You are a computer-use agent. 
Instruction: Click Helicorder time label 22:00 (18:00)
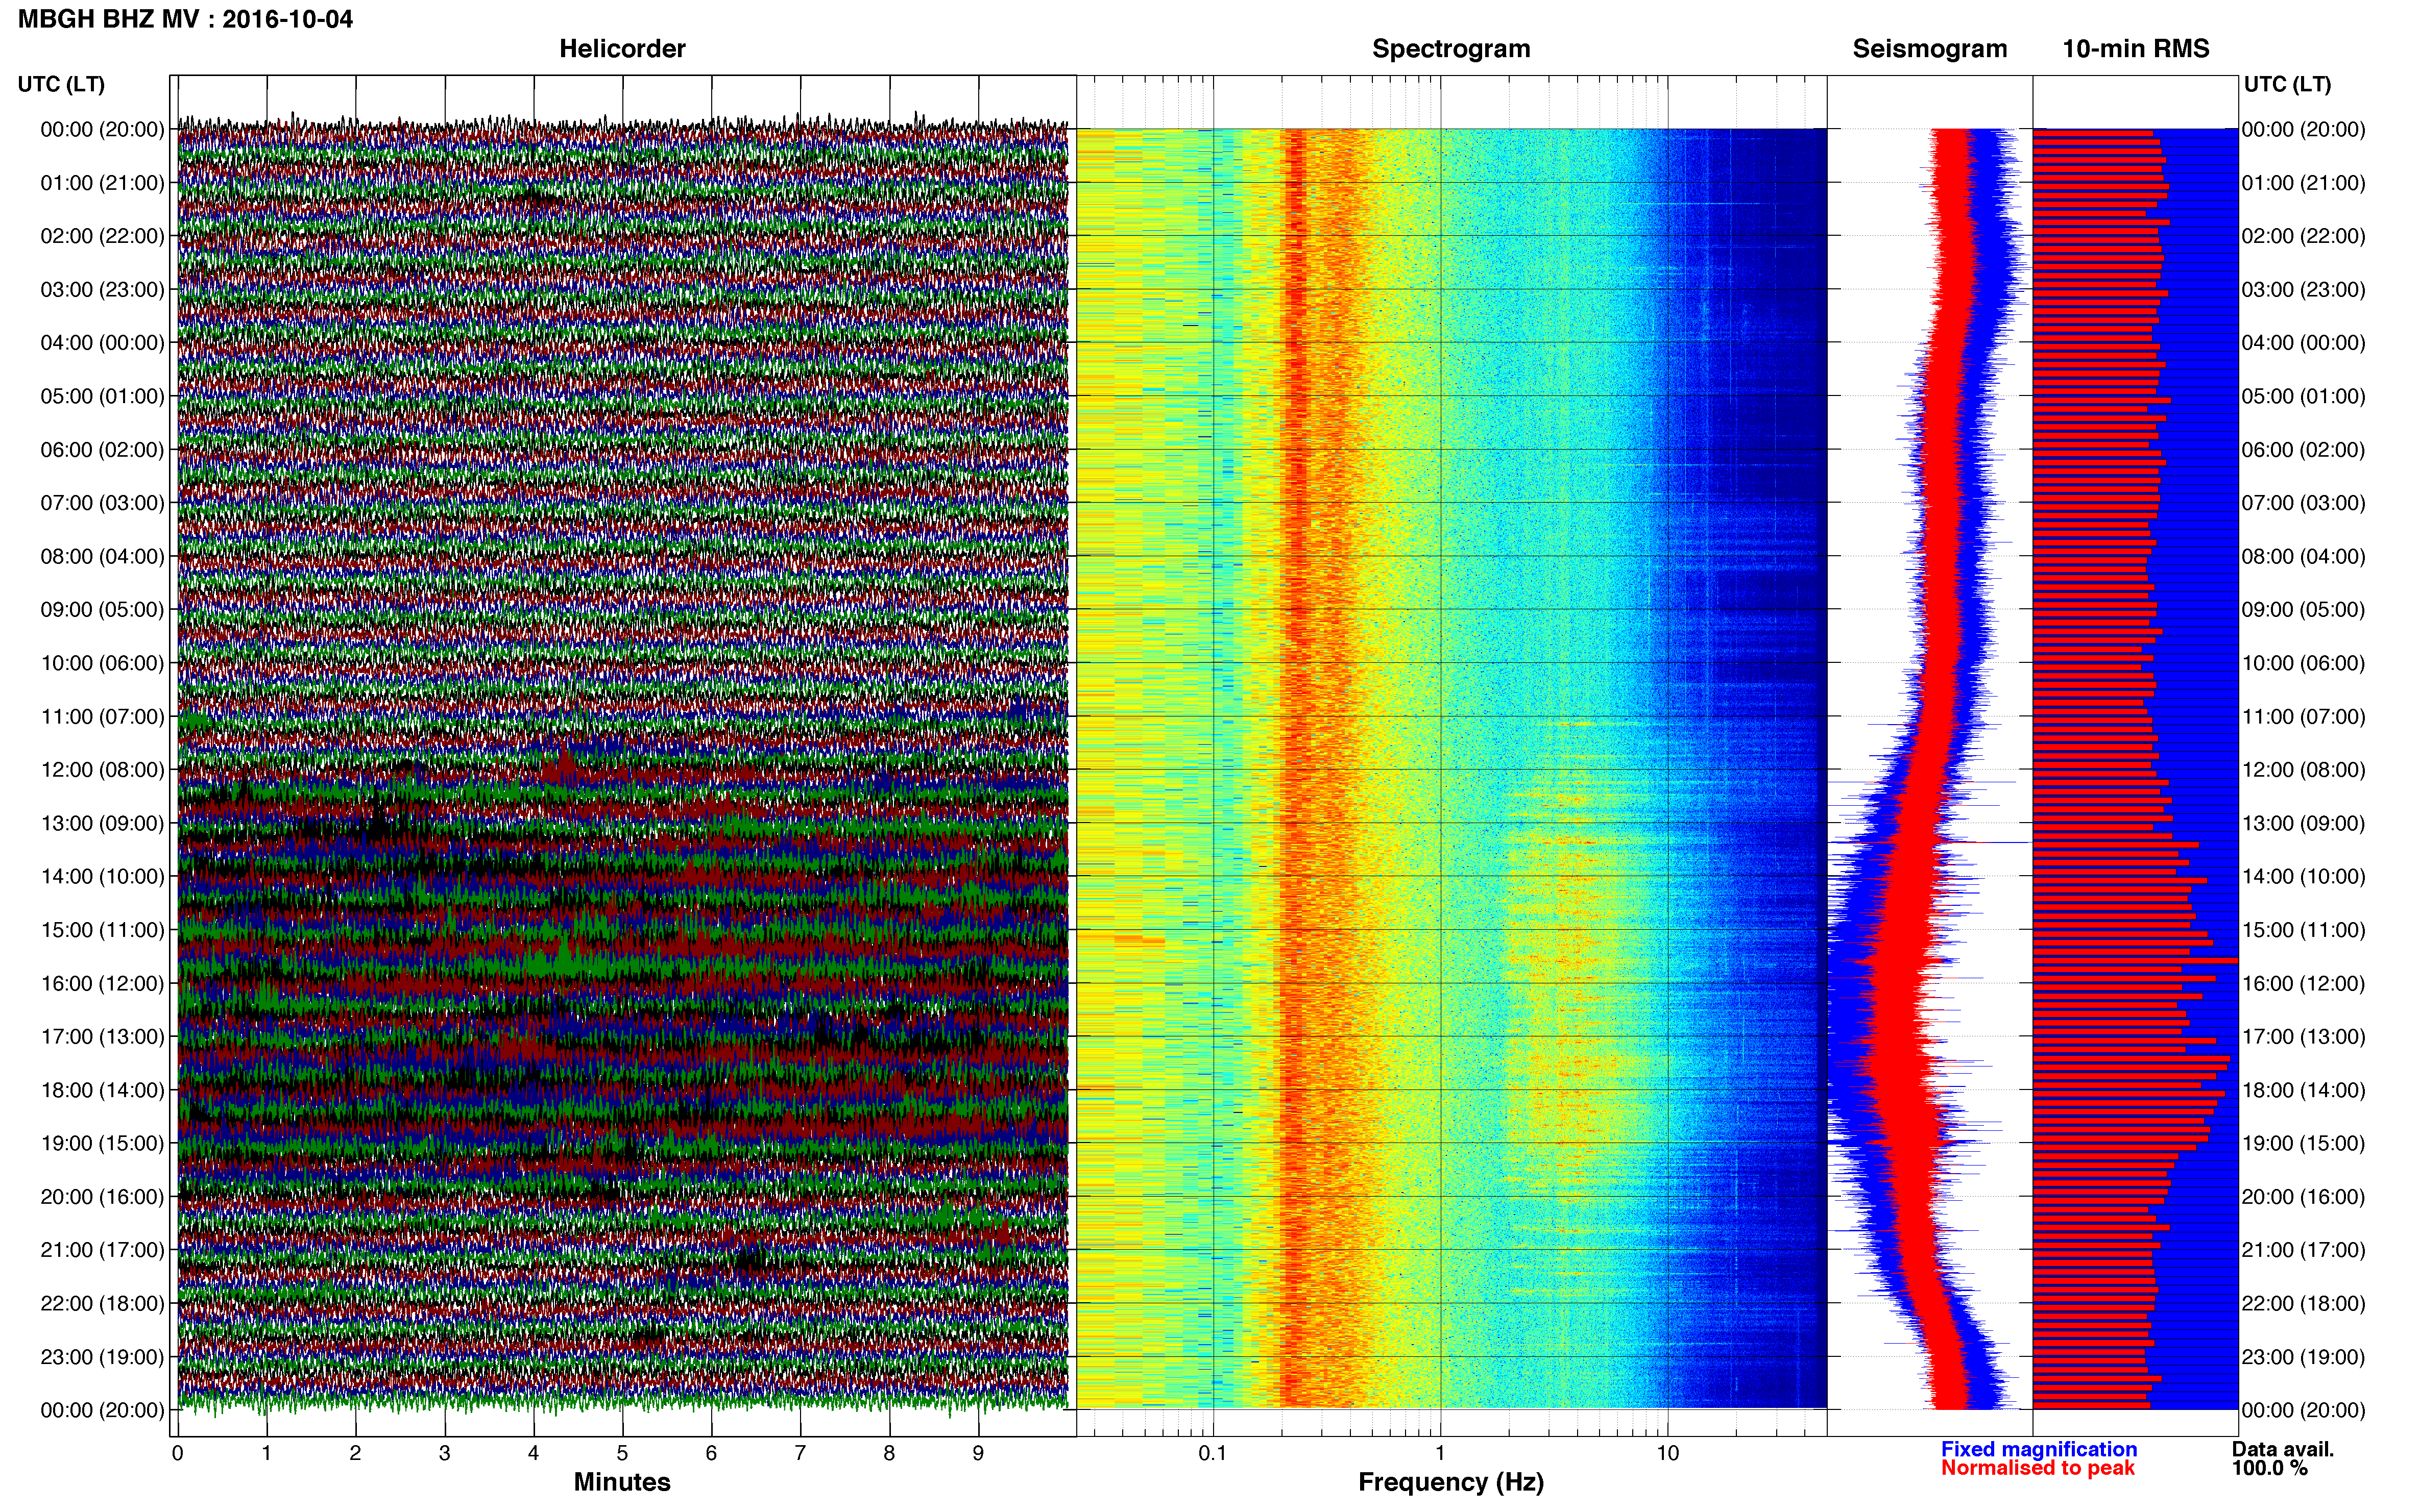coord(102,1304)
